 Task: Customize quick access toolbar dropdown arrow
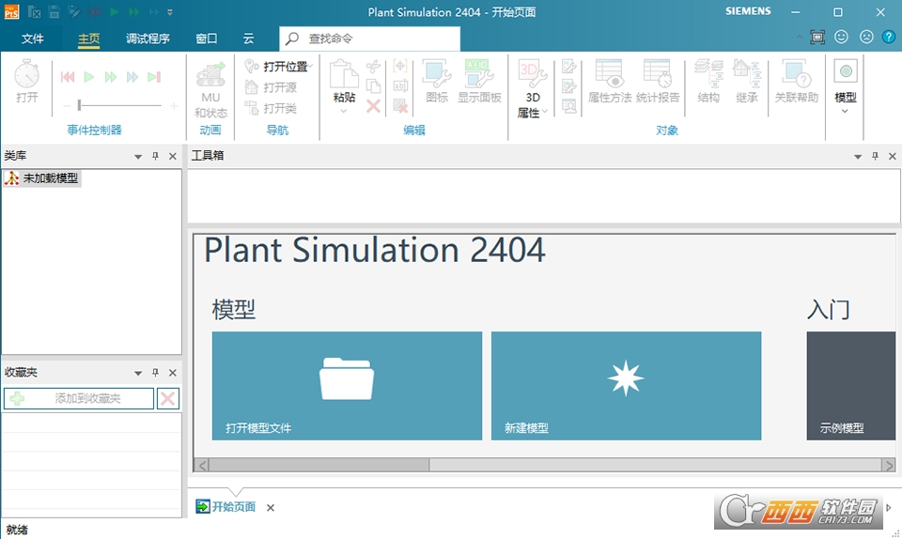pos(170,12)
